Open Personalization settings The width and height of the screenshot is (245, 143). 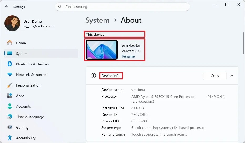tap(41, 85)
